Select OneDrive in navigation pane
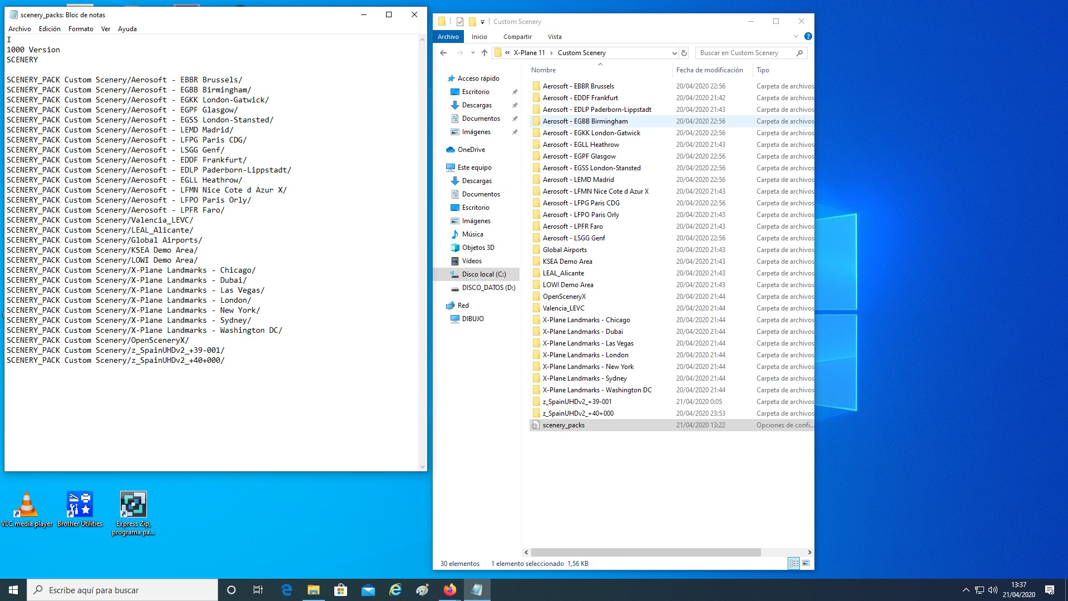Viewport: 1068px width, 601px height. click(x=471, y=150)
